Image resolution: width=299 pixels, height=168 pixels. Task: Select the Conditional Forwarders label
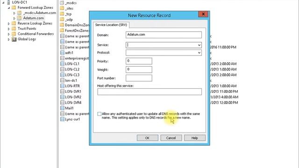click(36, 34)
